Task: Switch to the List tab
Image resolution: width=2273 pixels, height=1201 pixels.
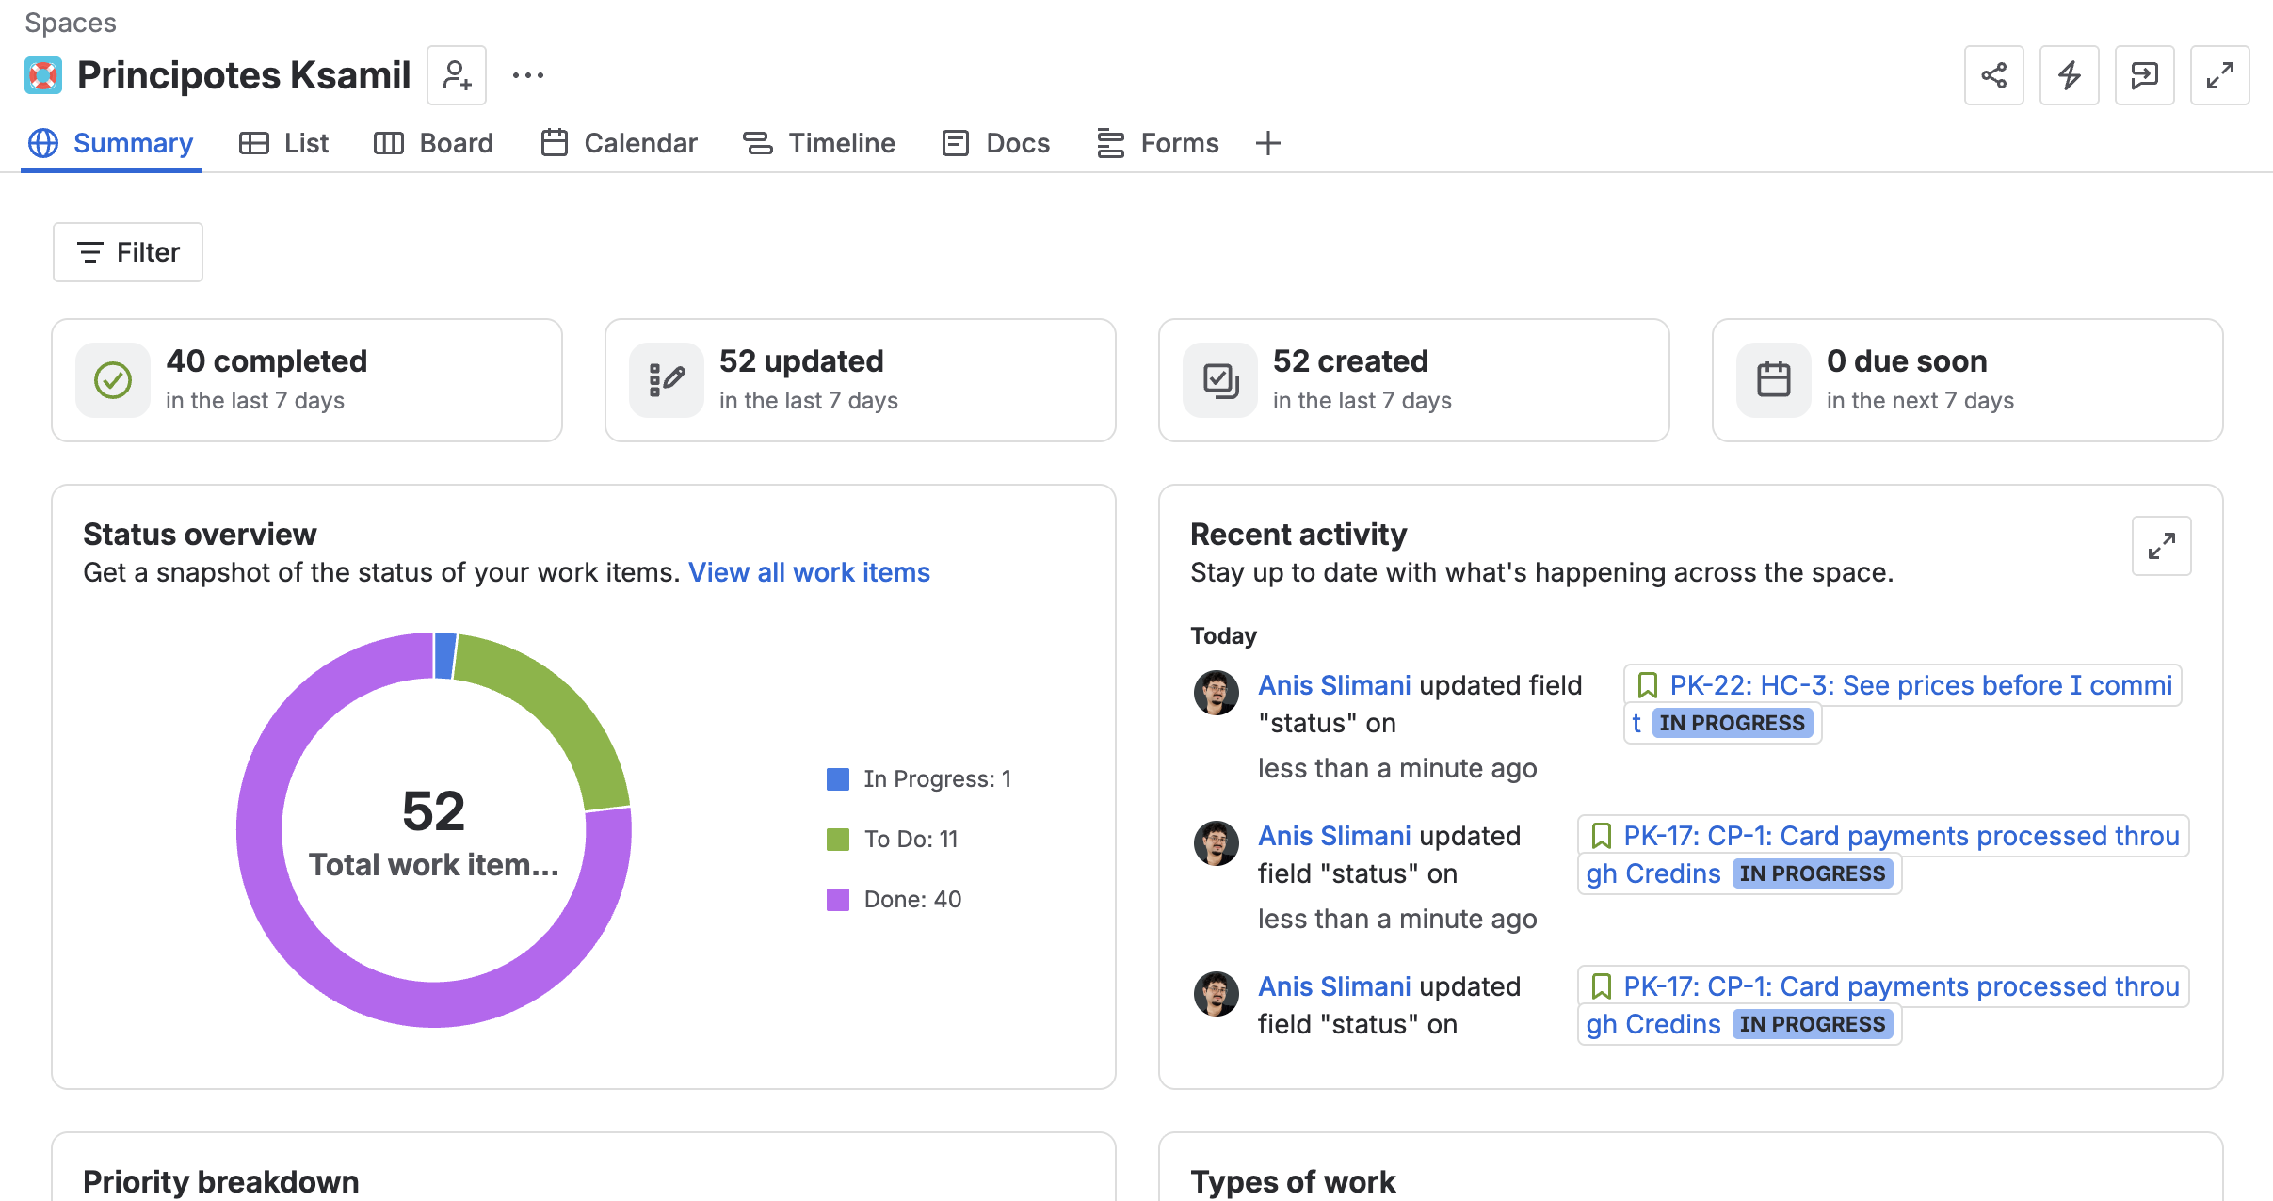Action: pyautogui.click(x=284, y=143)
